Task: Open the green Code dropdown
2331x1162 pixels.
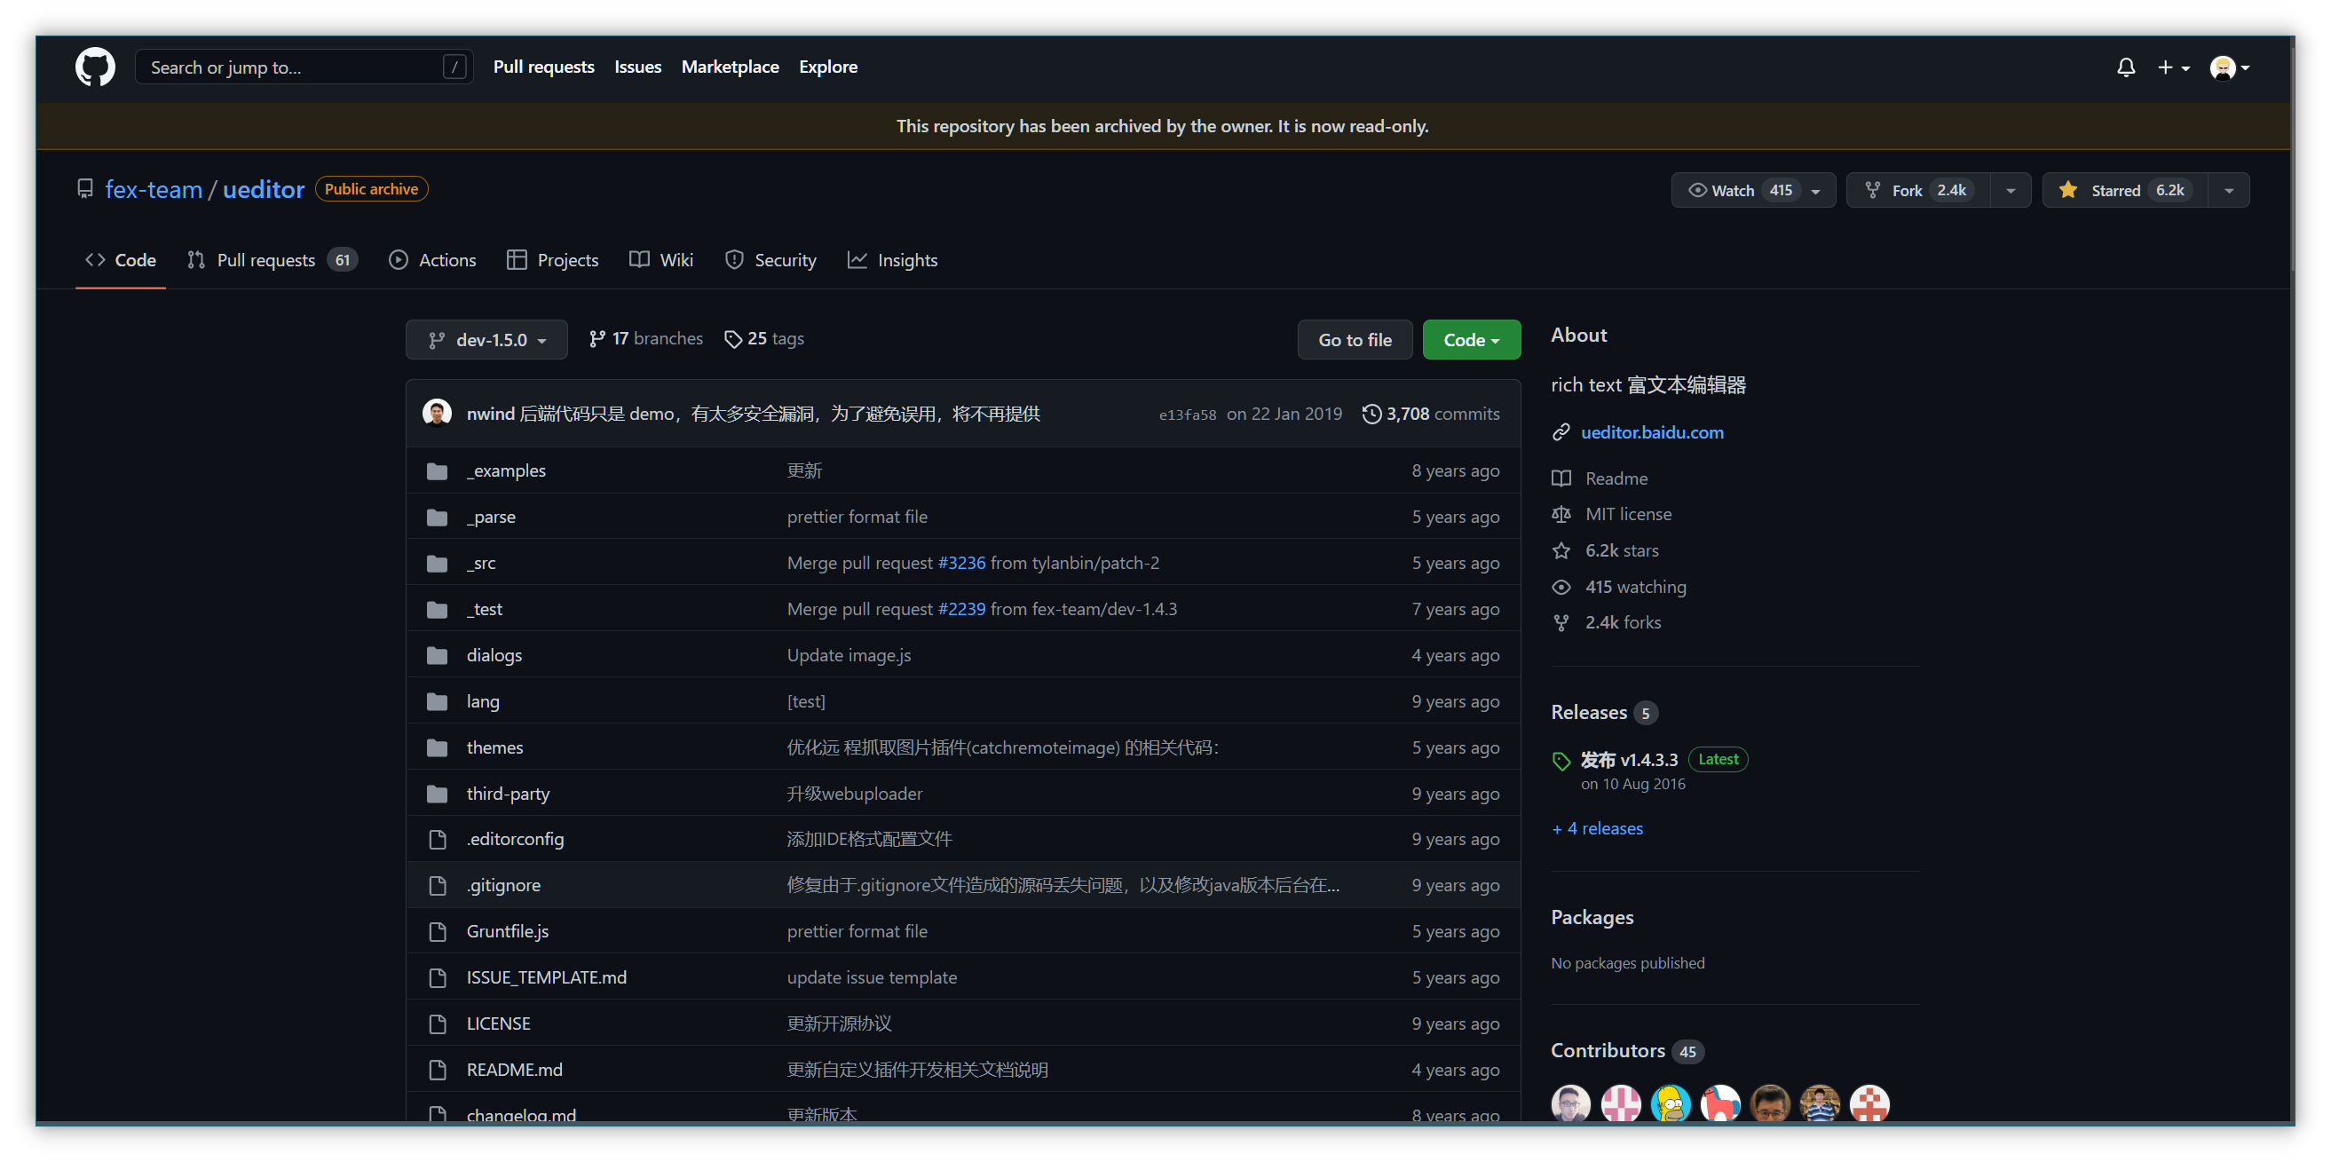Action: pos(1472,340)
